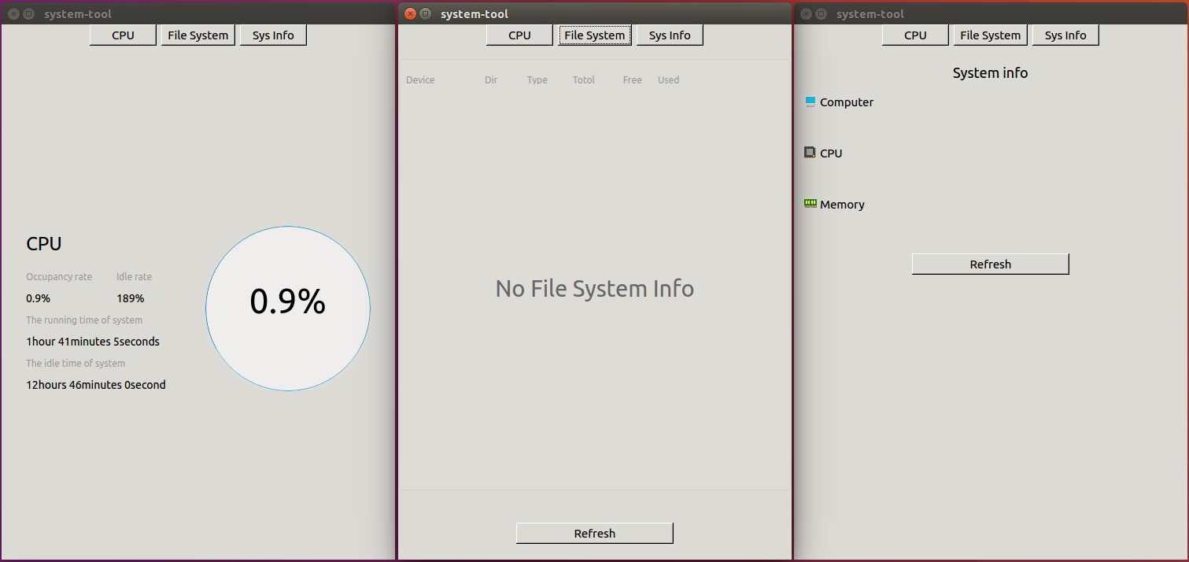Image resolution: width=1189 pixels, height=562 pixels.
Task: Click the CPU chip icon in System info
Action: pyautogui.click(x=810, y=153)
